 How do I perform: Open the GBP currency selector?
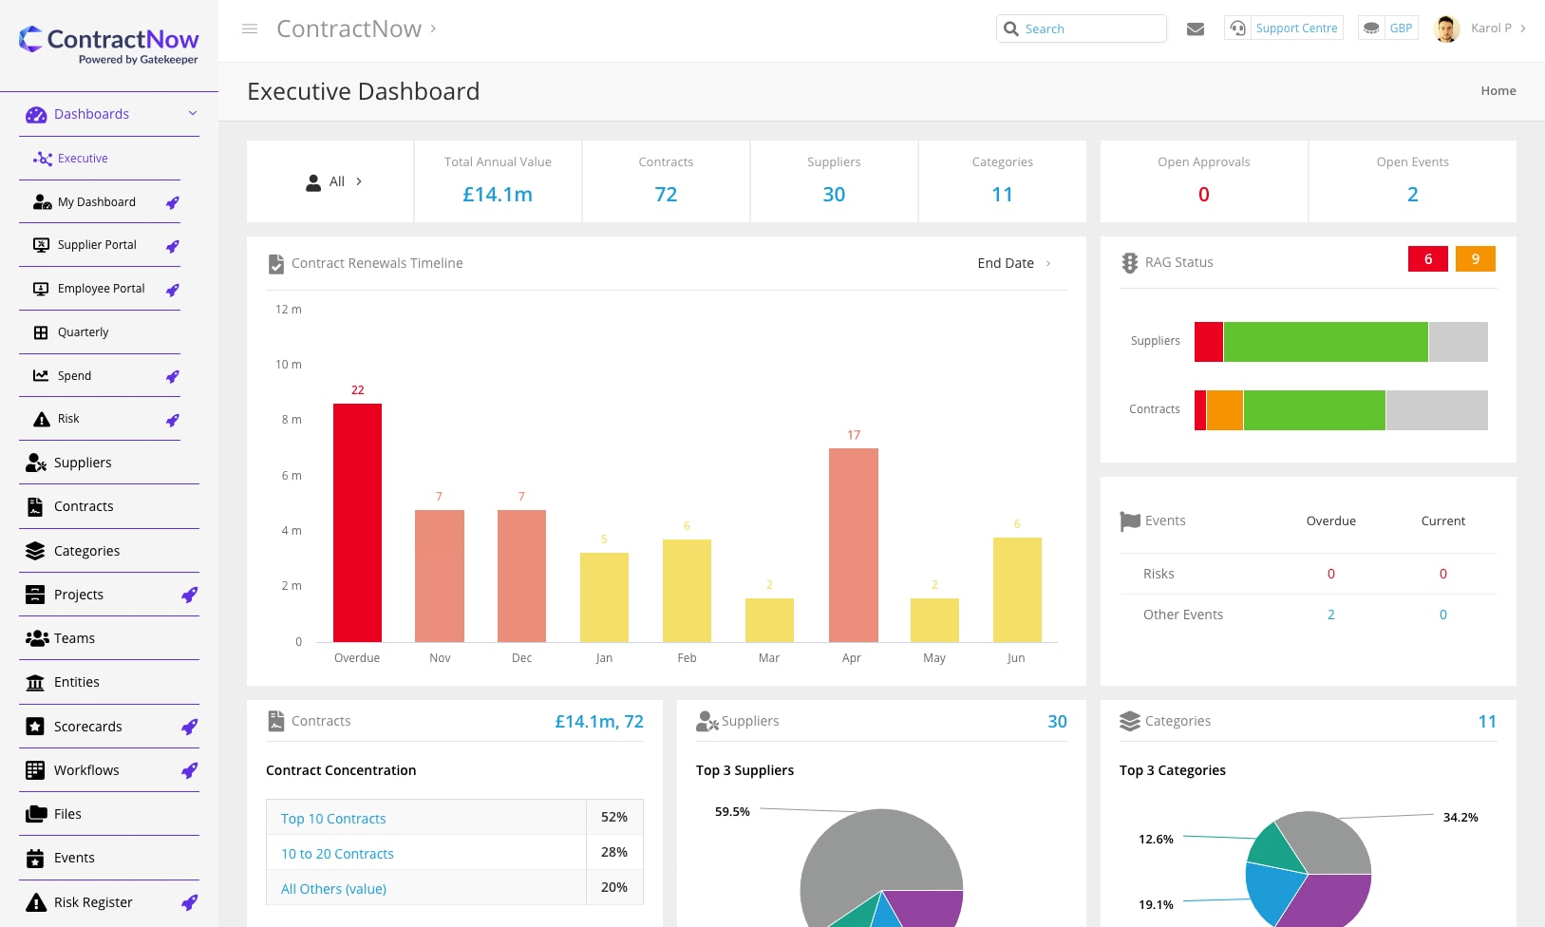[x=1388, y=28]
